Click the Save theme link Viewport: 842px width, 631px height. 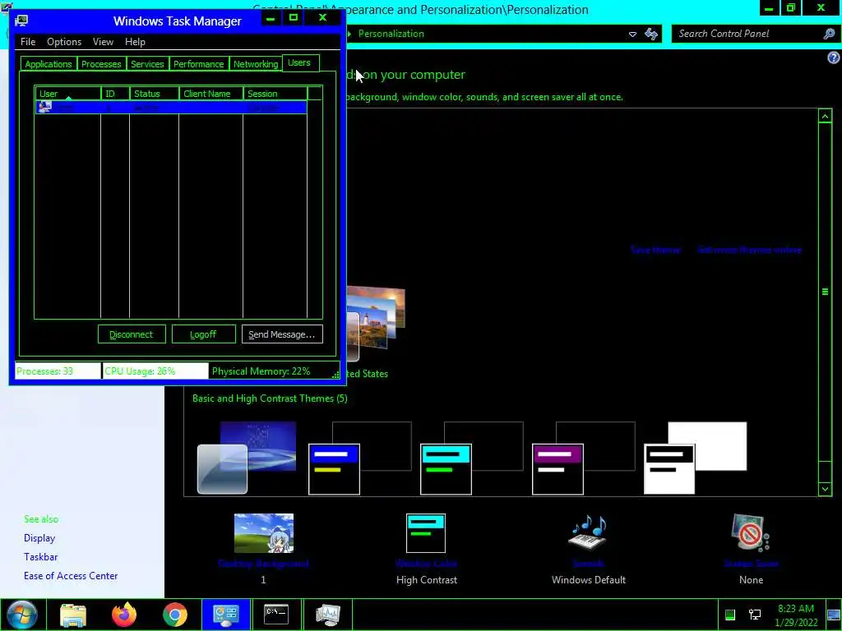[x=655, y=250]
